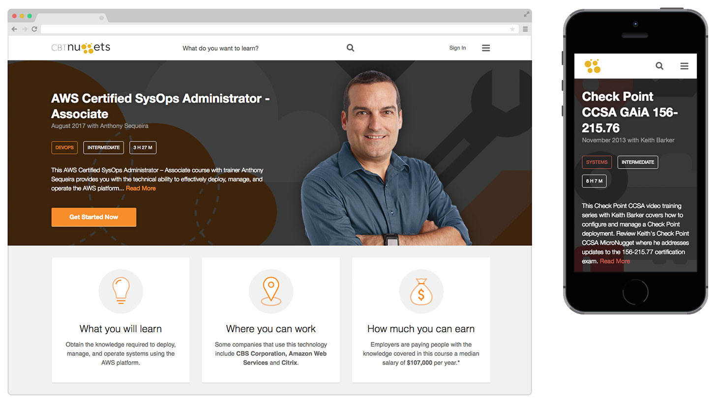Click the browser back arrow
The height and width of the screenshot is (401, 718).
14,29
